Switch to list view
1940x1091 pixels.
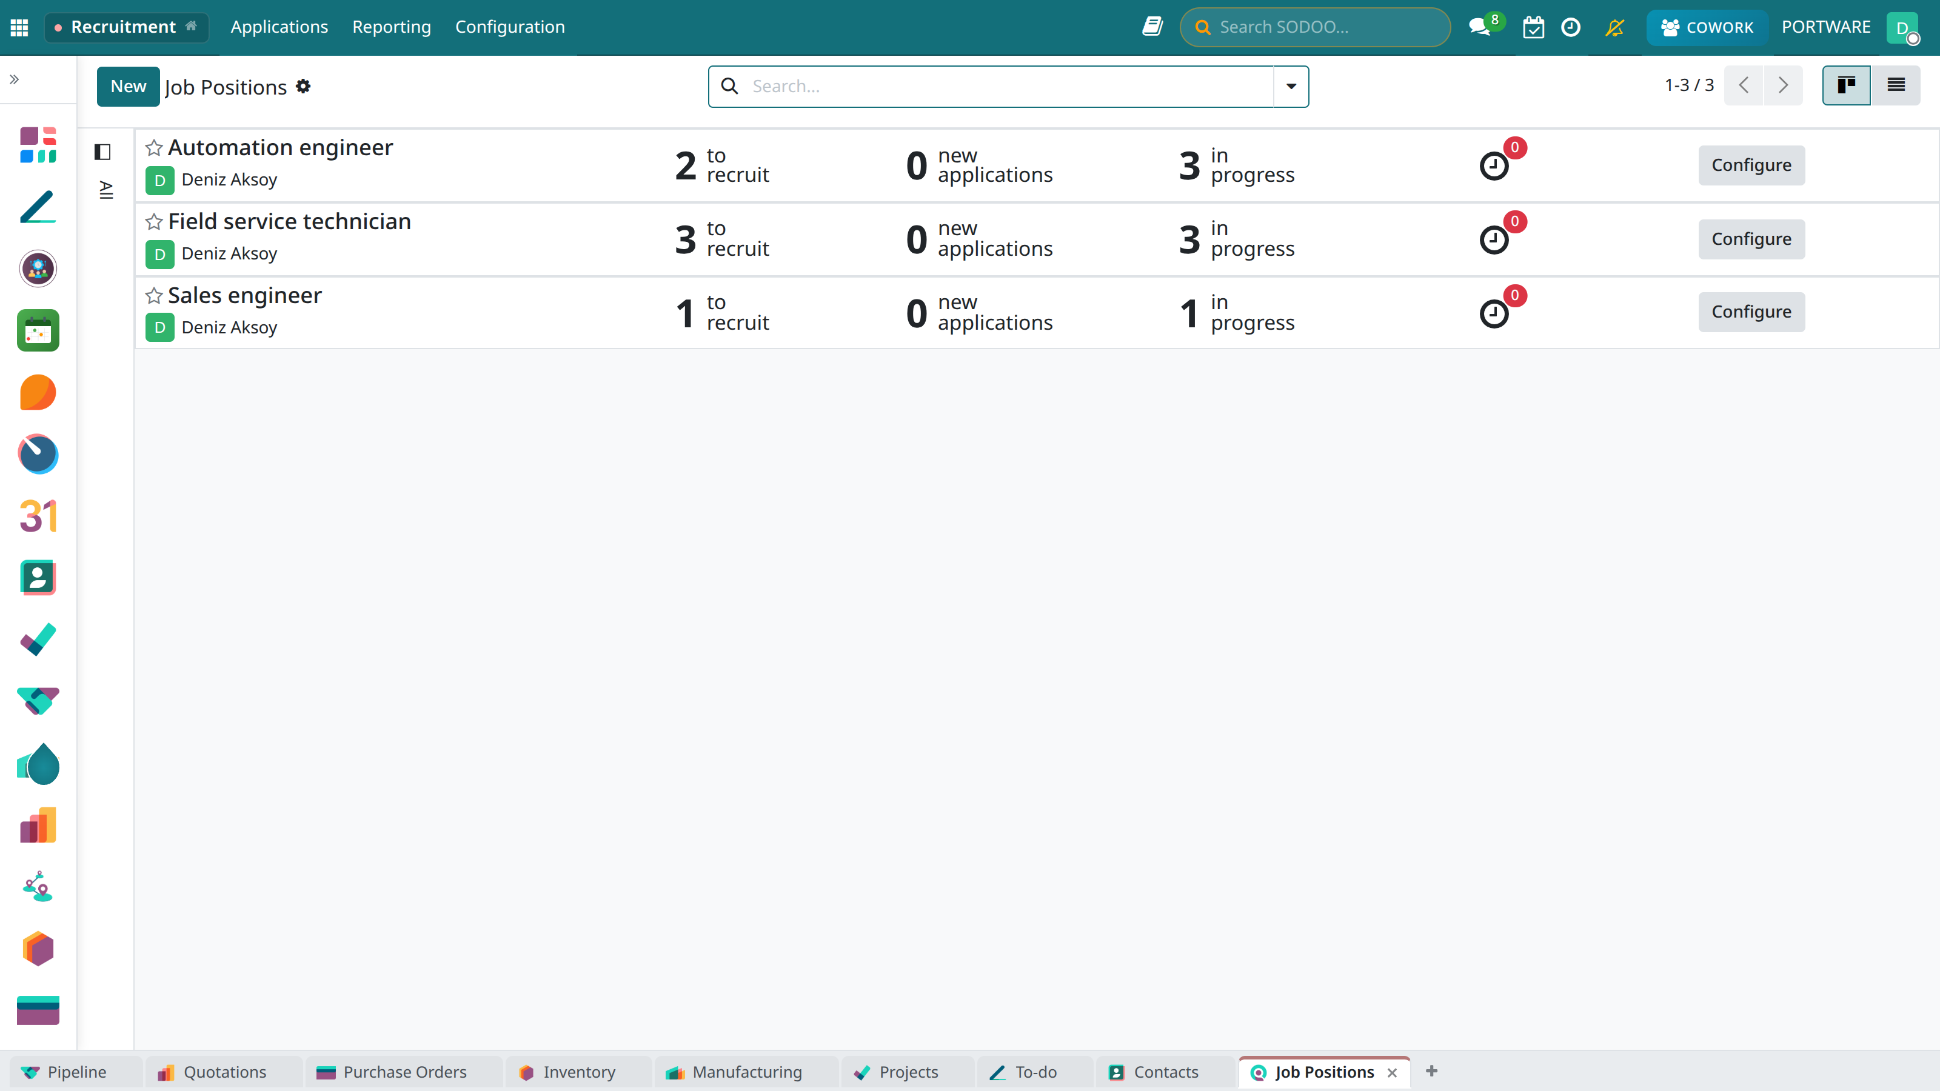[1896, 85]
